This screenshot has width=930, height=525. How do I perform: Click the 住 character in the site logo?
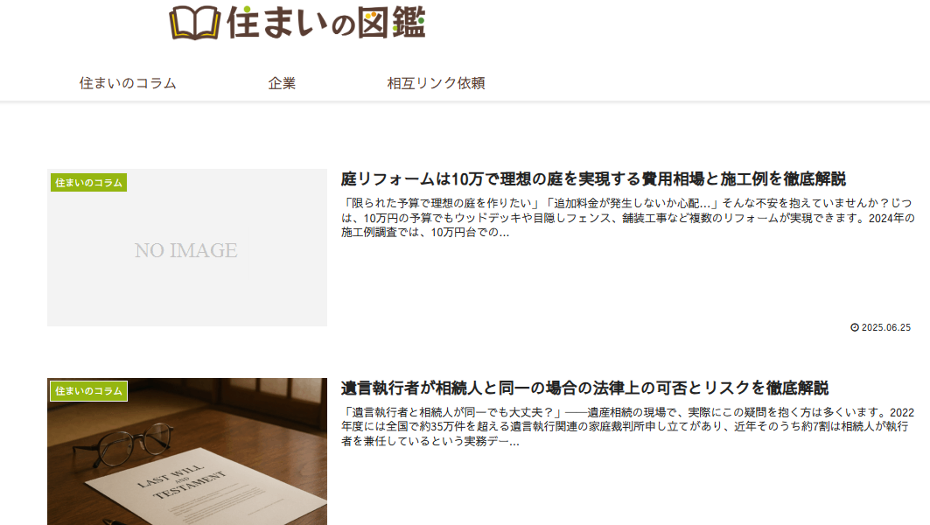tap(241, 23)
